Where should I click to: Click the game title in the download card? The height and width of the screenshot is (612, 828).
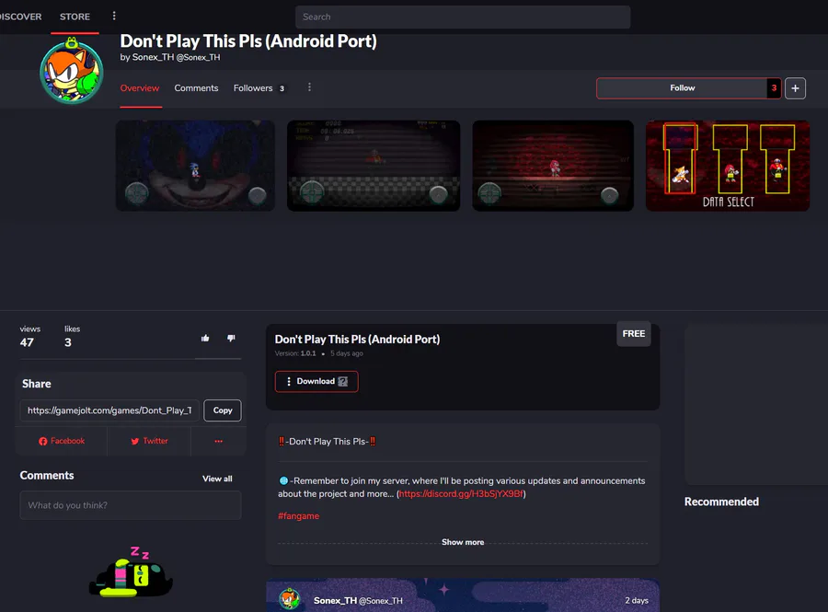357,339
